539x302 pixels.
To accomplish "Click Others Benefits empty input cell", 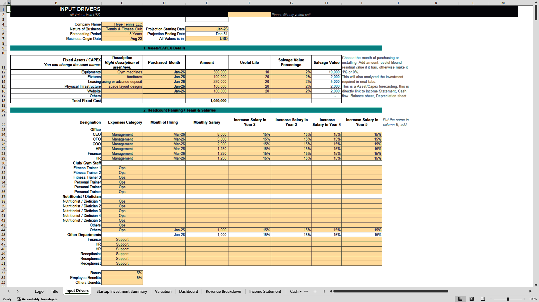I will pos(122,282).
